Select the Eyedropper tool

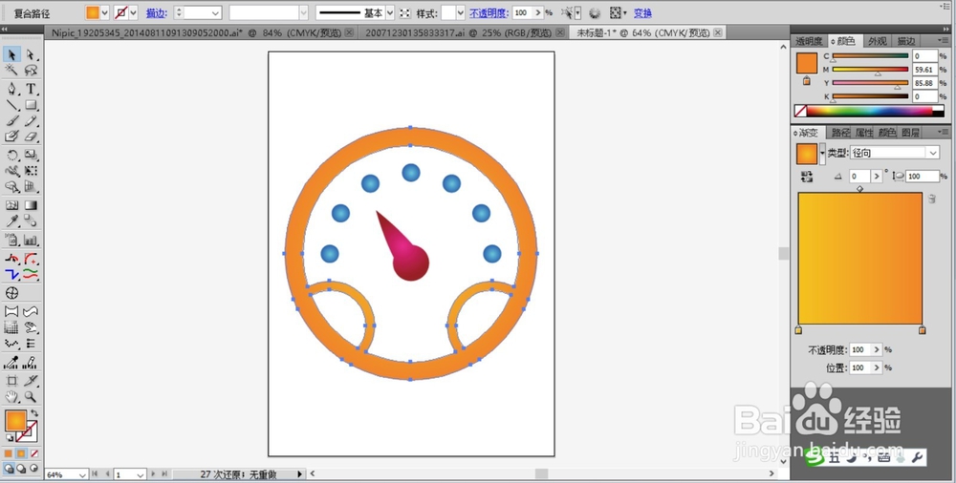click(x=11, y=221)
